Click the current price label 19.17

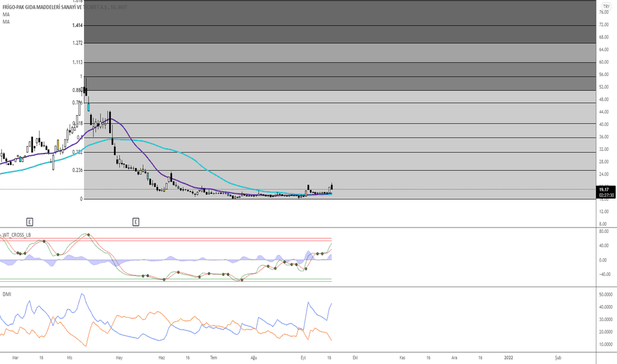(x=604, y=190)
